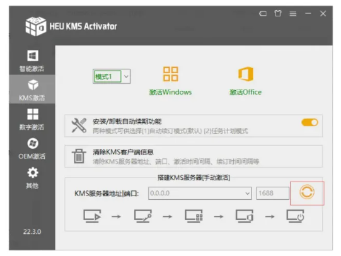Click the 激活Office green text link

point(246,92)
